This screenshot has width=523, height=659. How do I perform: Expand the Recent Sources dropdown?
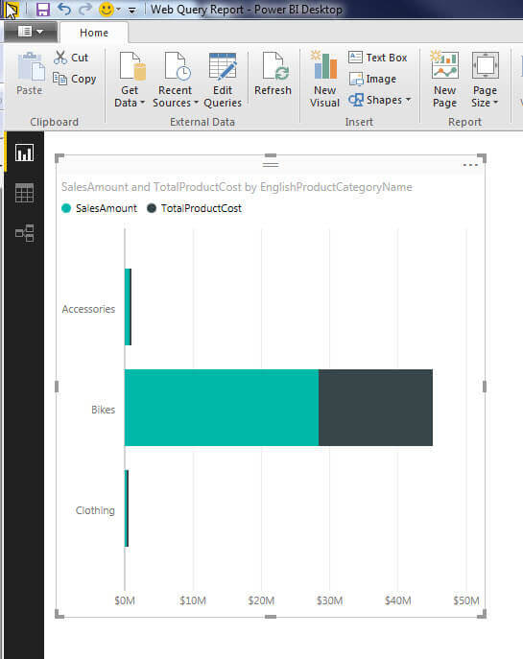point(176,80)
